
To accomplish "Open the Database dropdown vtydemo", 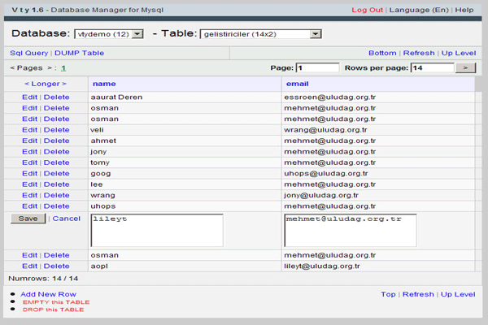I will coord(108,34).
